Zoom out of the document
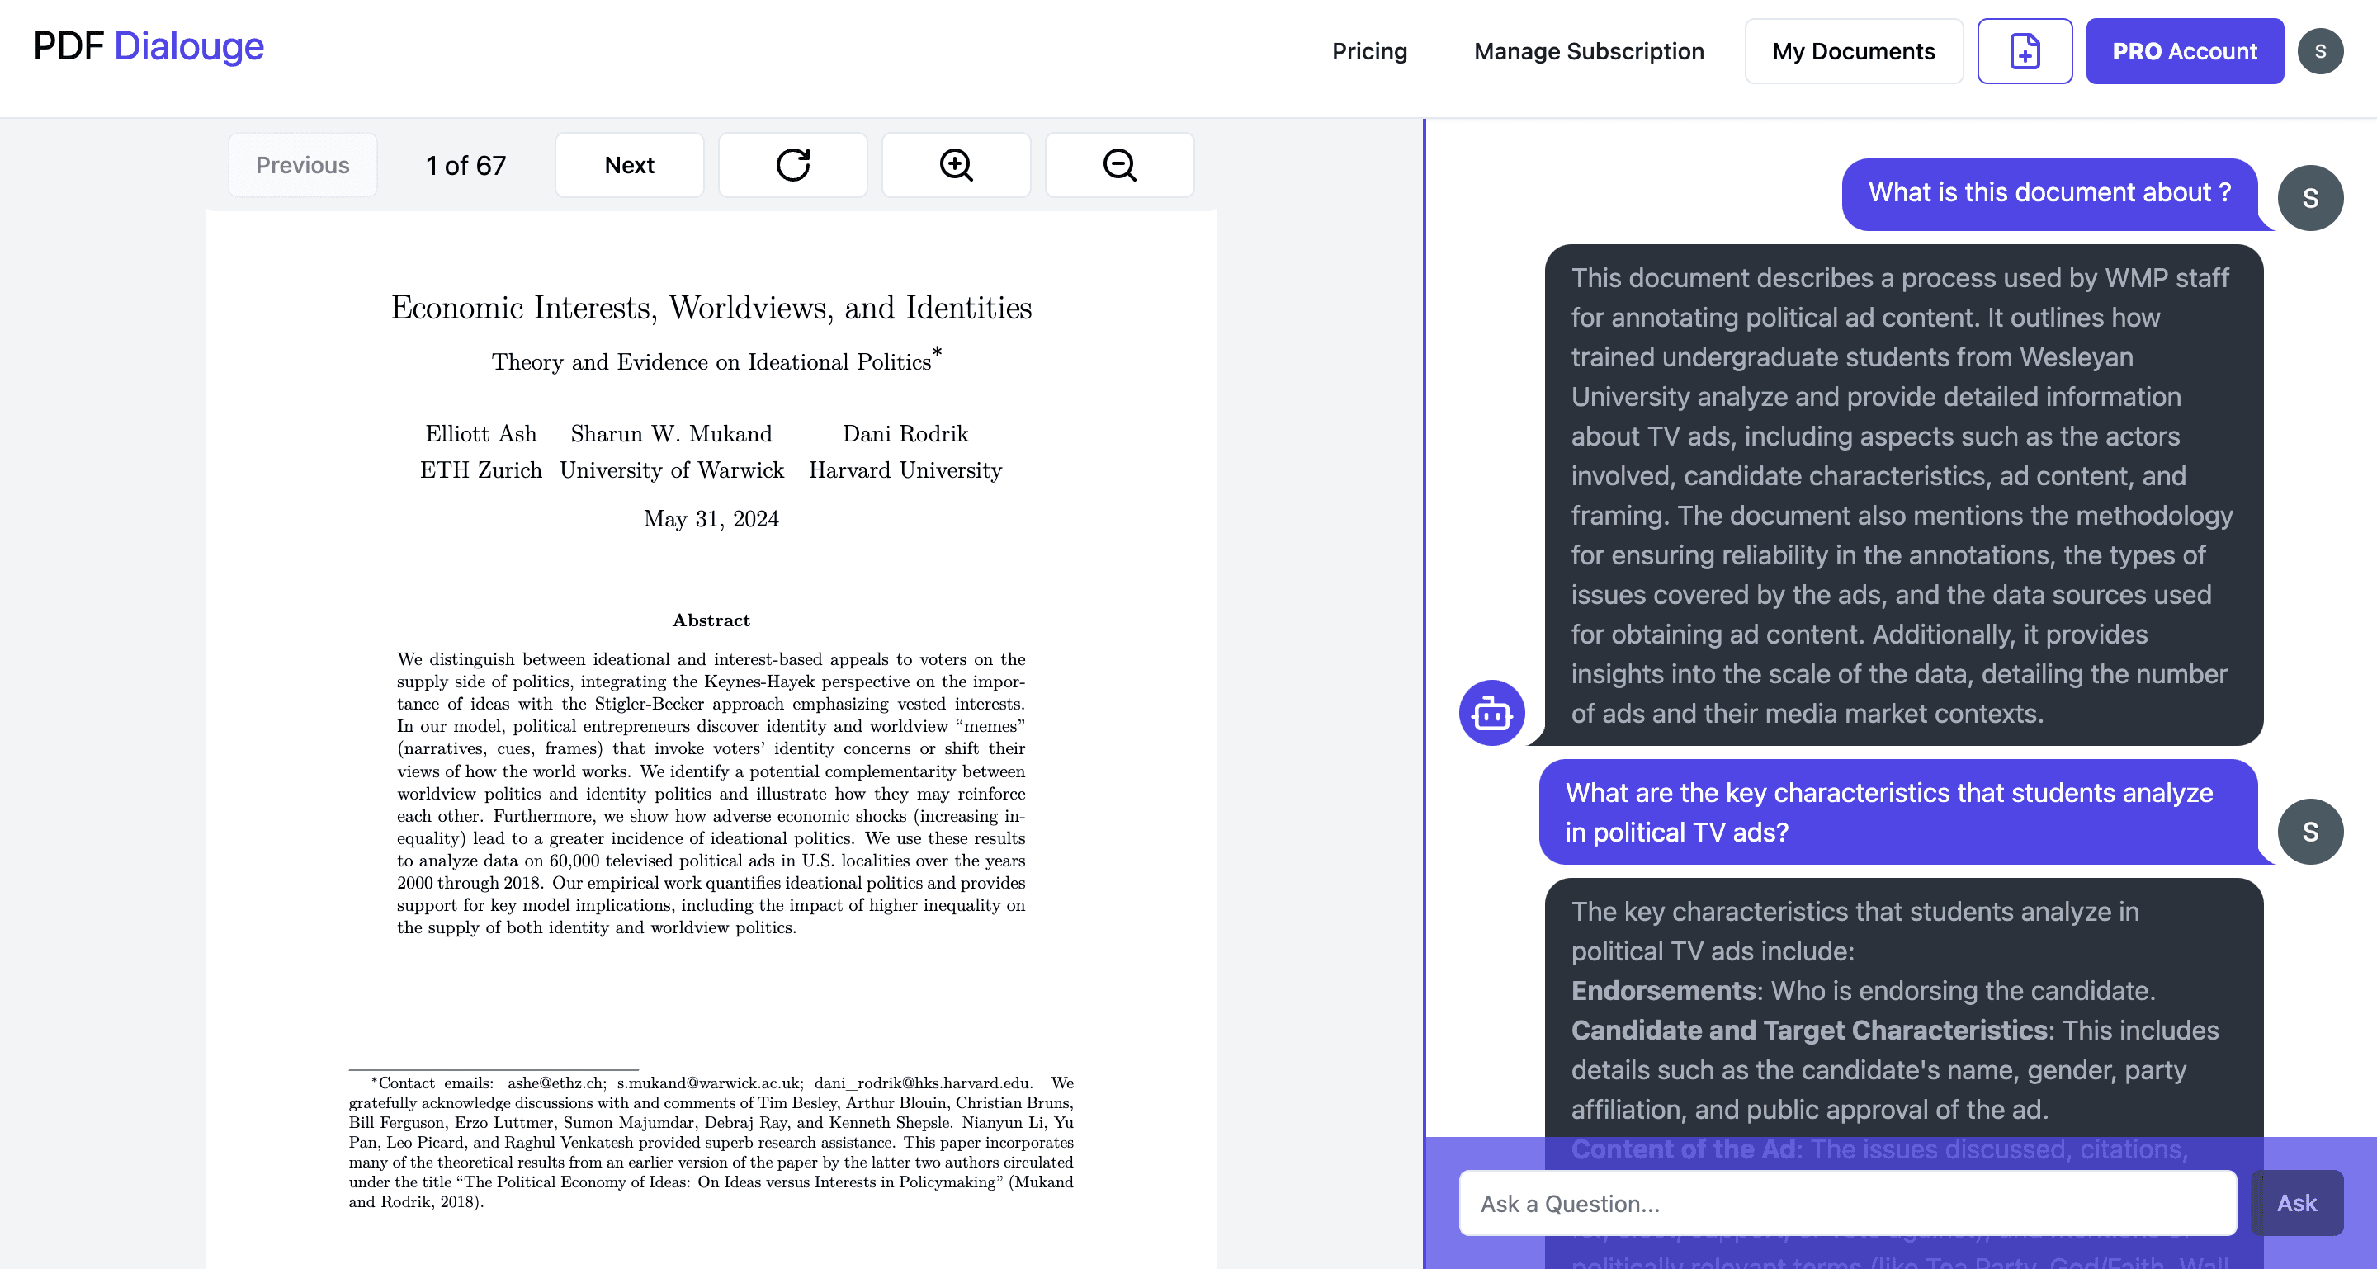Screen dimensions: 2377x1269 (x=1119, y=165)
